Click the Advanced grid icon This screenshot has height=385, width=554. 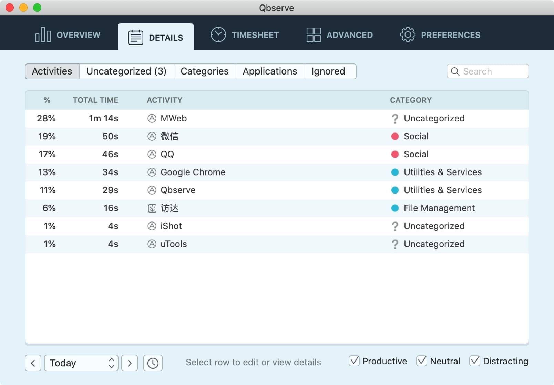tap(314, 35)
